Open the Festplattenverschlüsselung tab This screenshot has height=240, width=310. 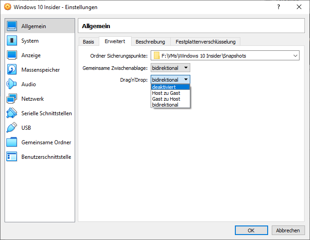[x=205, y=42]
